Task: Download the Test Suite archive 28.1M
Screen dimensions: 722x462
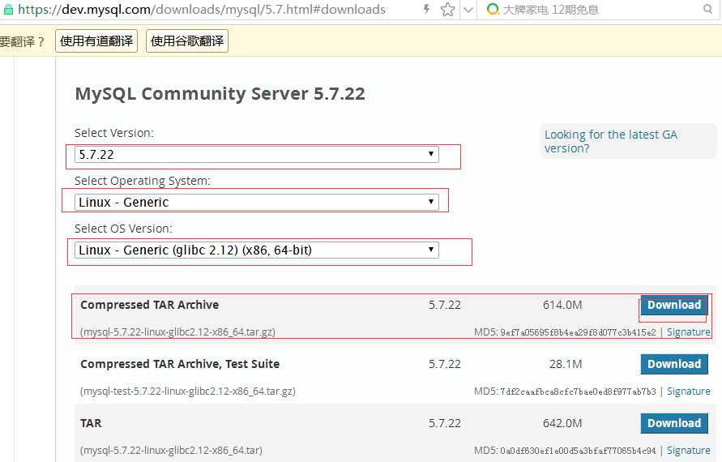Action: [674, 364]
